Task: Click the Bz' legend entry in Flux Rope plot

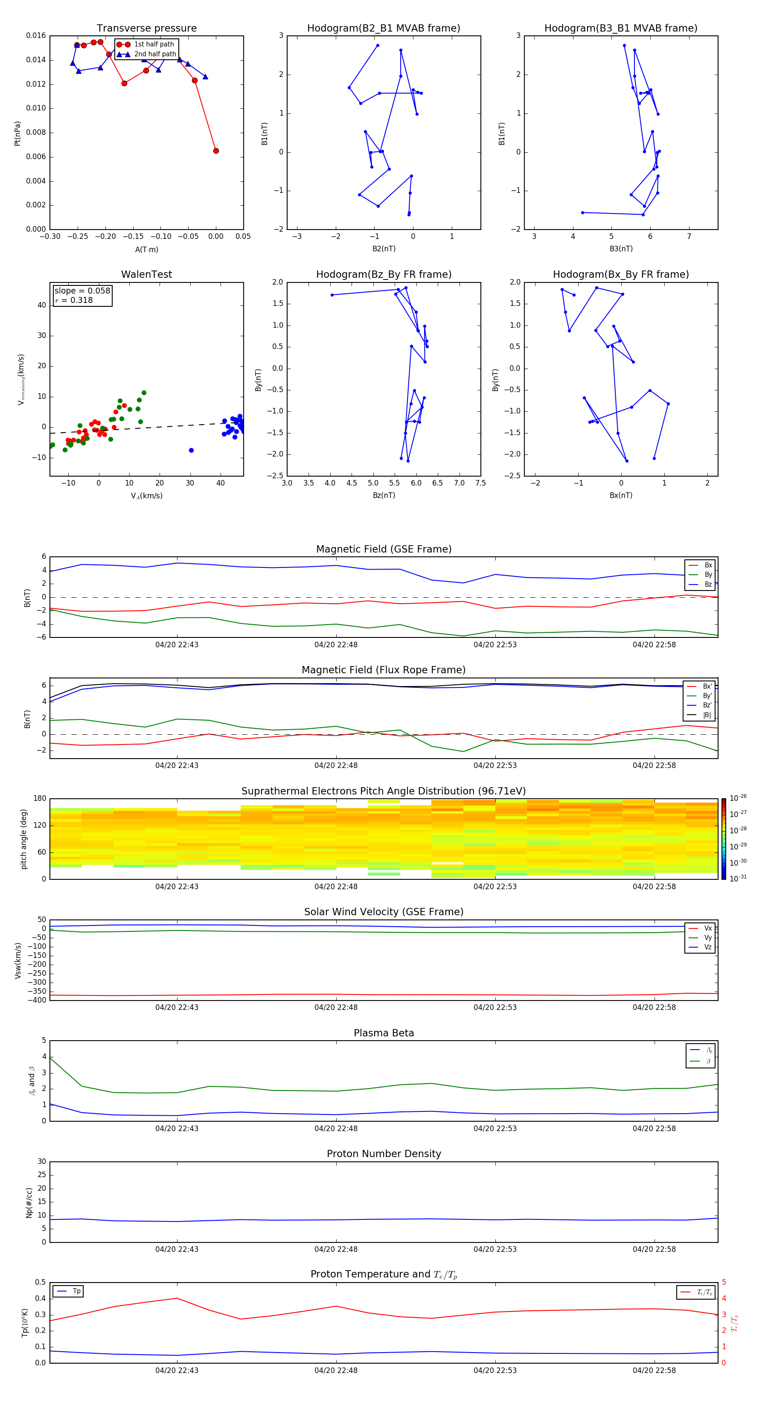Action: (x=699, y=705)
